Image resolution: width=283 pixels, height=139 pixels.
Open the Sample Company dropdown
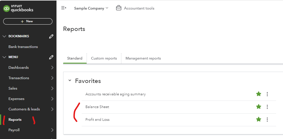click(x=91, y=8)
